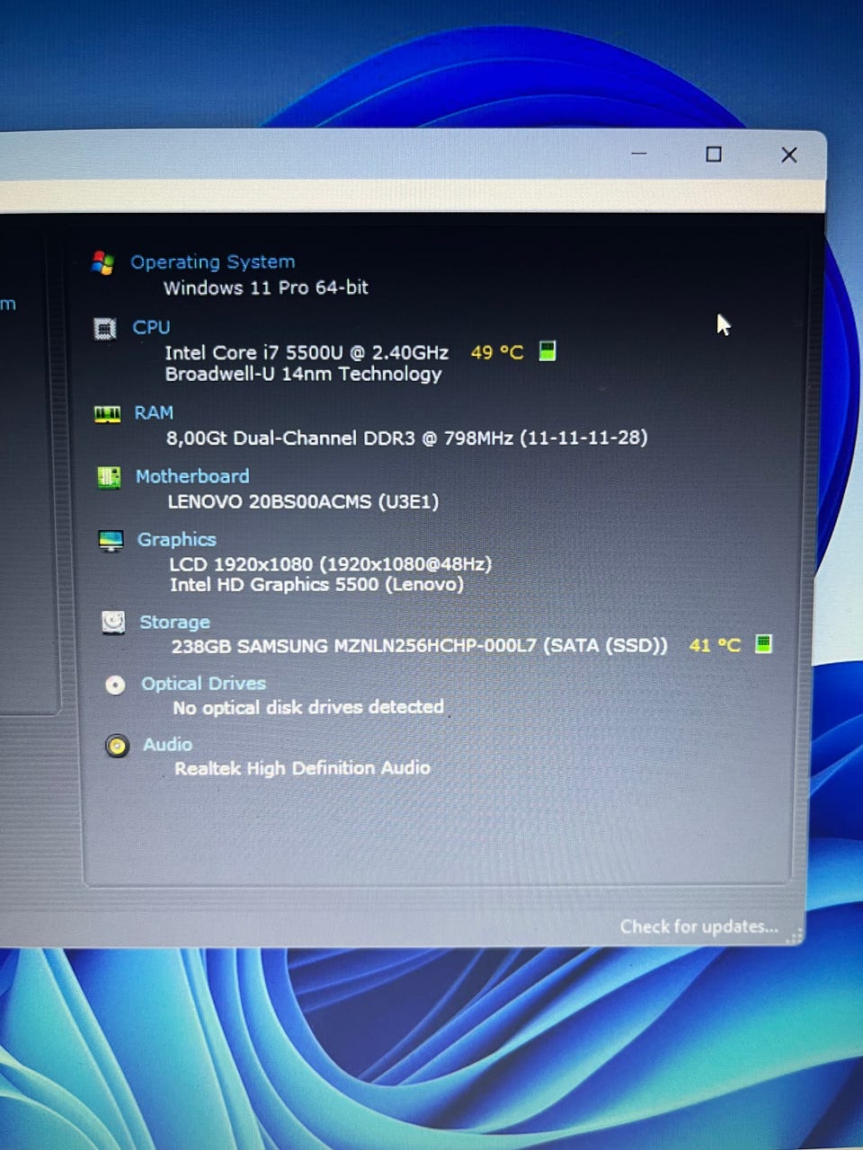863x1150 pixels.
Task: Select No optical disk drives detected text
Action: [308, 707]
